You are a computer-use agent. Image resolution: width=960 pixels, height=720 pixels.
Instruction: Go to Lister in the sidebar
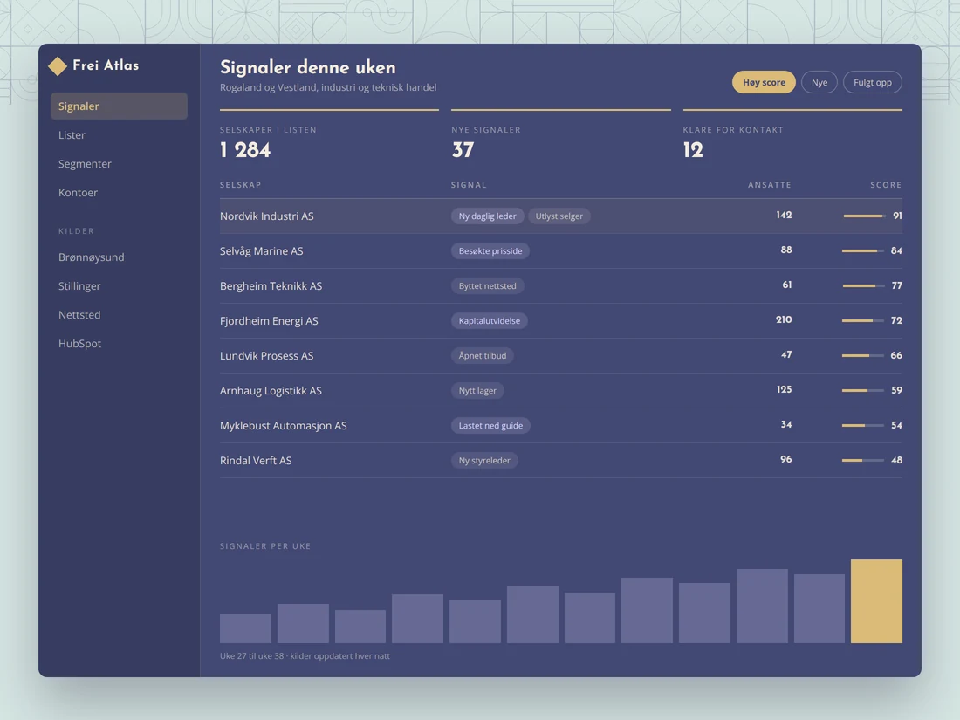pos(119,134)
